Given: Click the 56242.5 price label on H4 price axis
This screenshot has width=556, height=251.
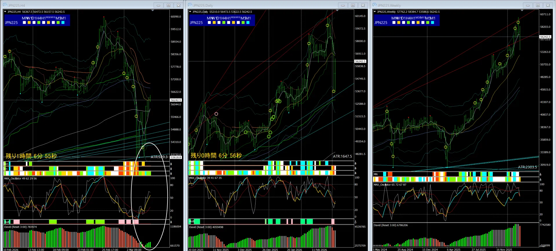Looking at the screenshot, I should pyautogui.click(x=176, y=100).
